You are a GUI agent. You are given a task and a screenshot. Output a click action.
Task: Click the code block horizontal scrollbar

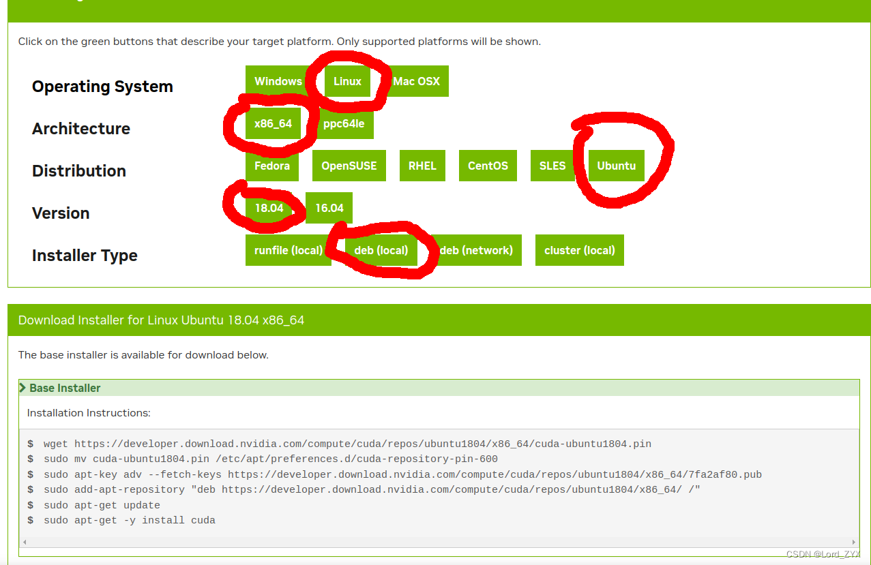(439, 543)
